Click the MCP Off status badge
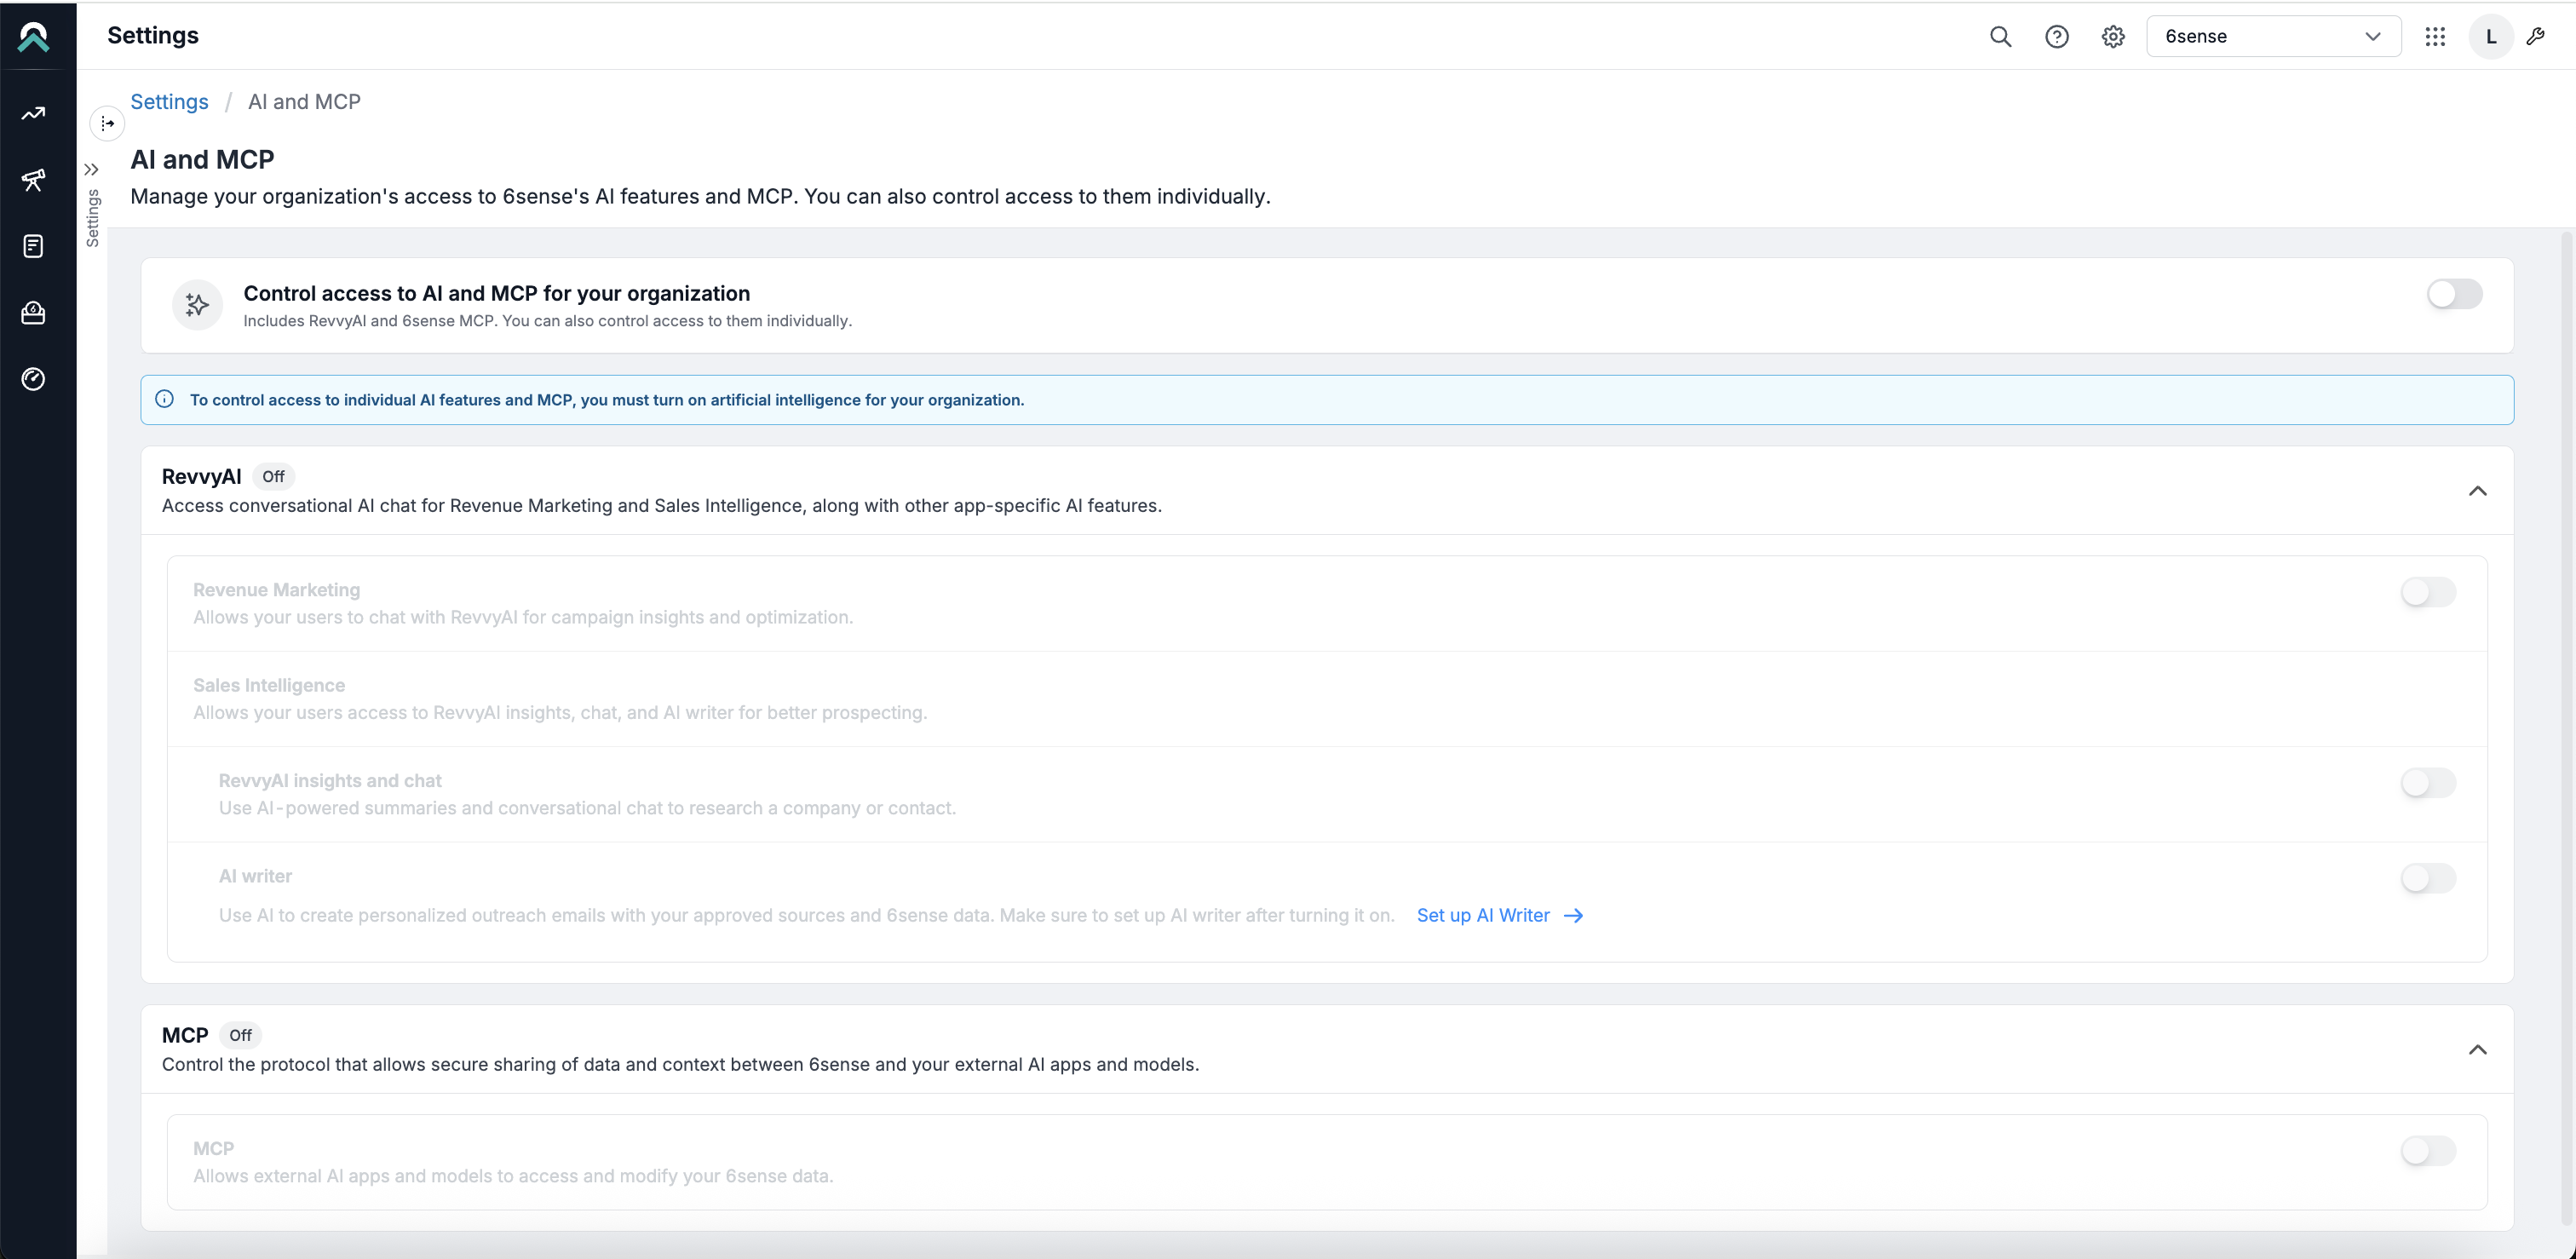2576x1259 pixels. [x=240, y=1035]
